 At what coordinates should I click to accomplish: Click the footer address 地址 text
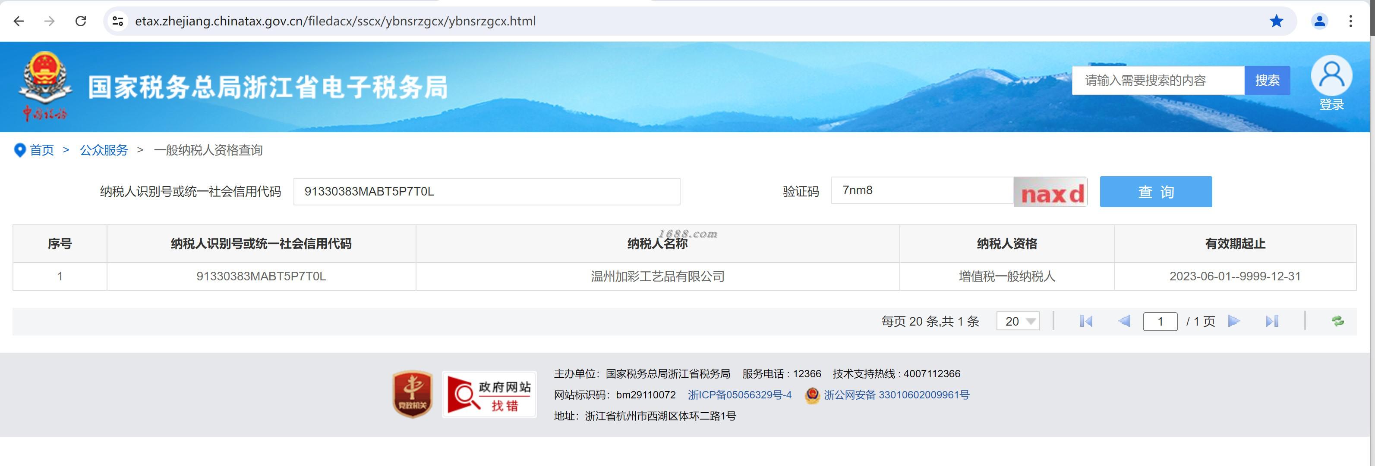645,416
